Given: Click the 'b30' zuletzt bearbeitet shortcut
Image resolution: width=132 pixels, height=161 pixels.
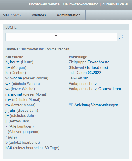Looking at the screenshot, I should 9,148.
